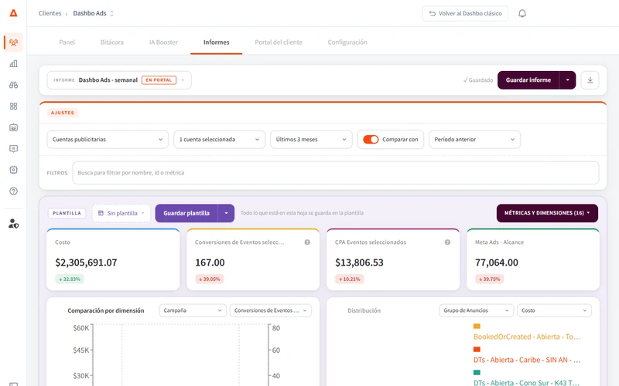Open the Sin plantilla template selector
This screenshot has height=386, width=619.
(121, 213)
